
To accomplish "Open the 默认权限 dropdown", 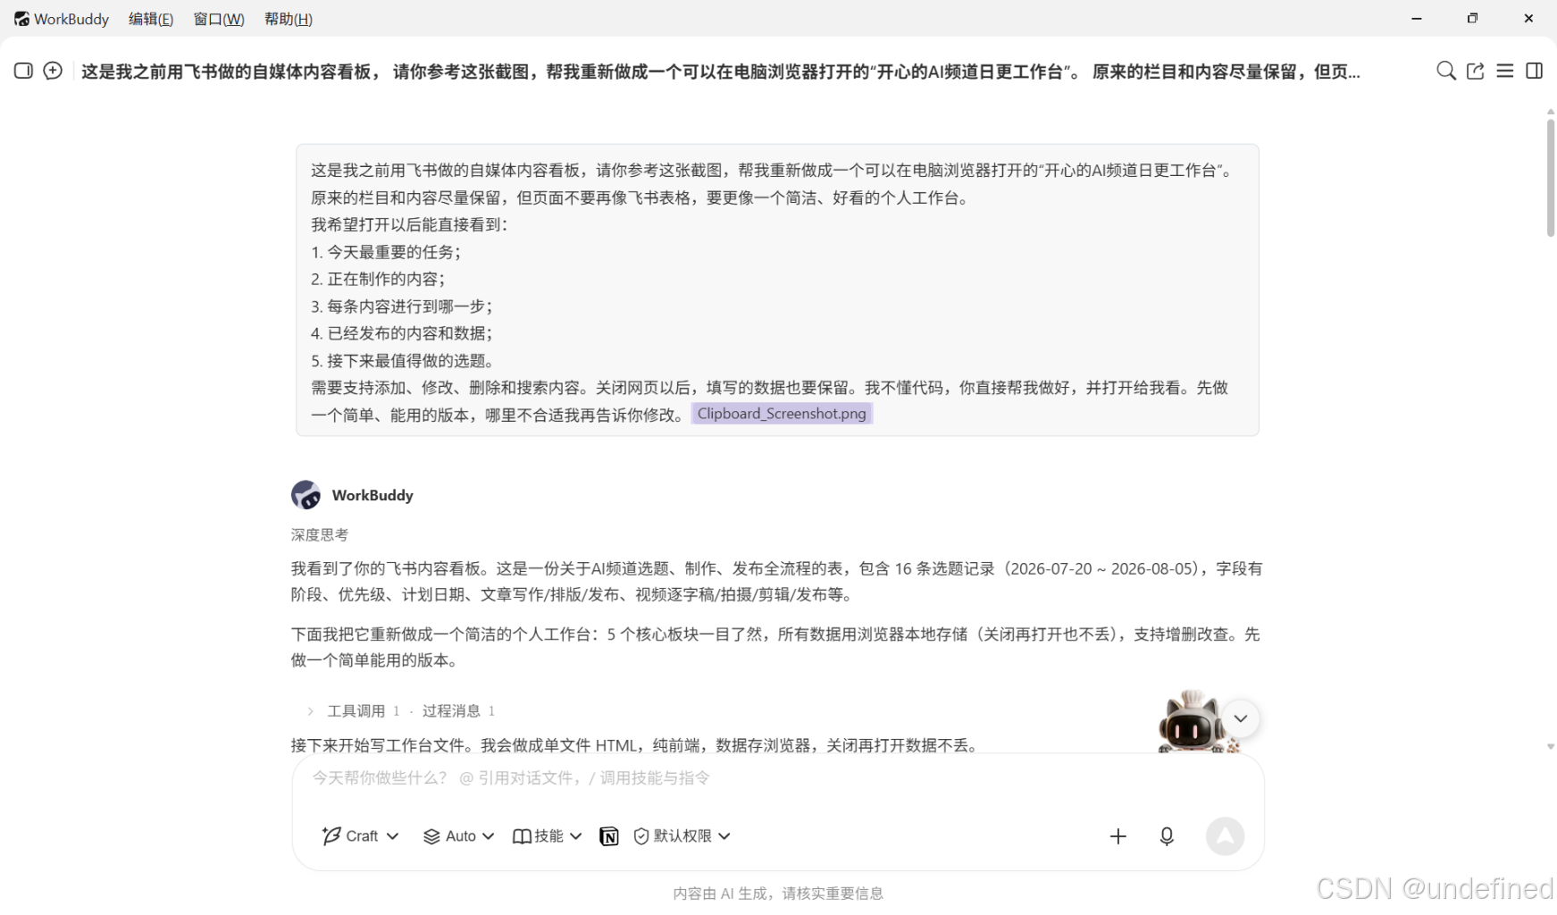I will pos(682,836).
